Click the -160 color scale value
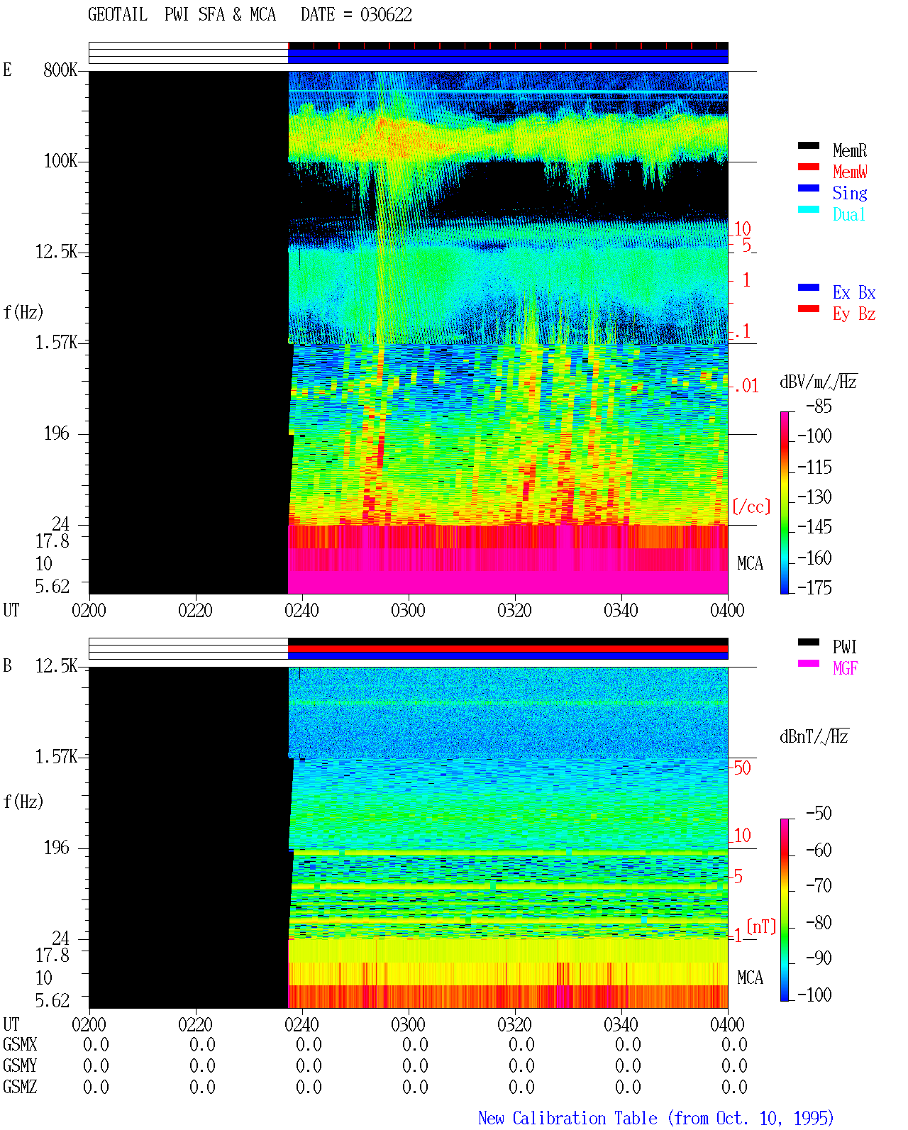This screenshot has height=1130, width=908. click(x=814, y=558)
